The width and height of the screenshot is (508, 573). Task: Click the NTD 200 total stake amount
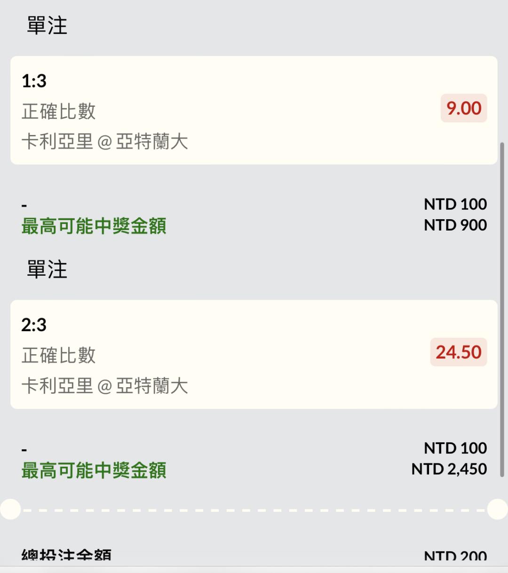pyautogui.click(x=455, y=557)
